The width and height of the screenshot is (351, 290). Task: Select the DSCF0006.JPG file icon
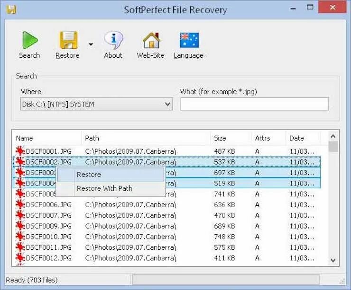[20, 204]
